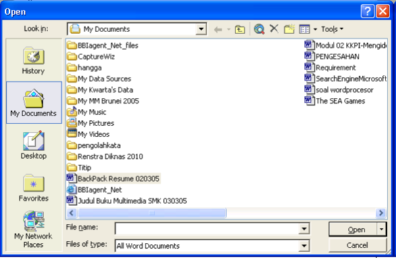Open My Network Places shortcut
The image size is (396, 258).
point(34,230)
